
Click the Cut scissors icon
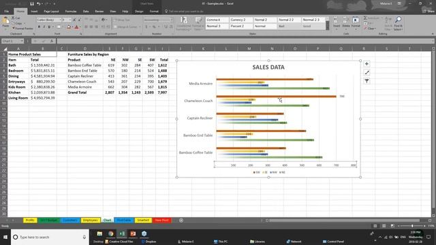click(13, 18)
